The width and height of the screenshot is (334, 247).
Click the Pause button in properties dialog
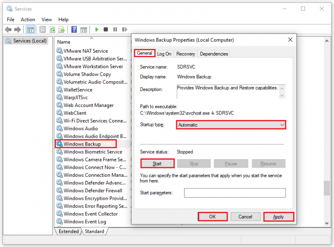(x=231, y=163)
